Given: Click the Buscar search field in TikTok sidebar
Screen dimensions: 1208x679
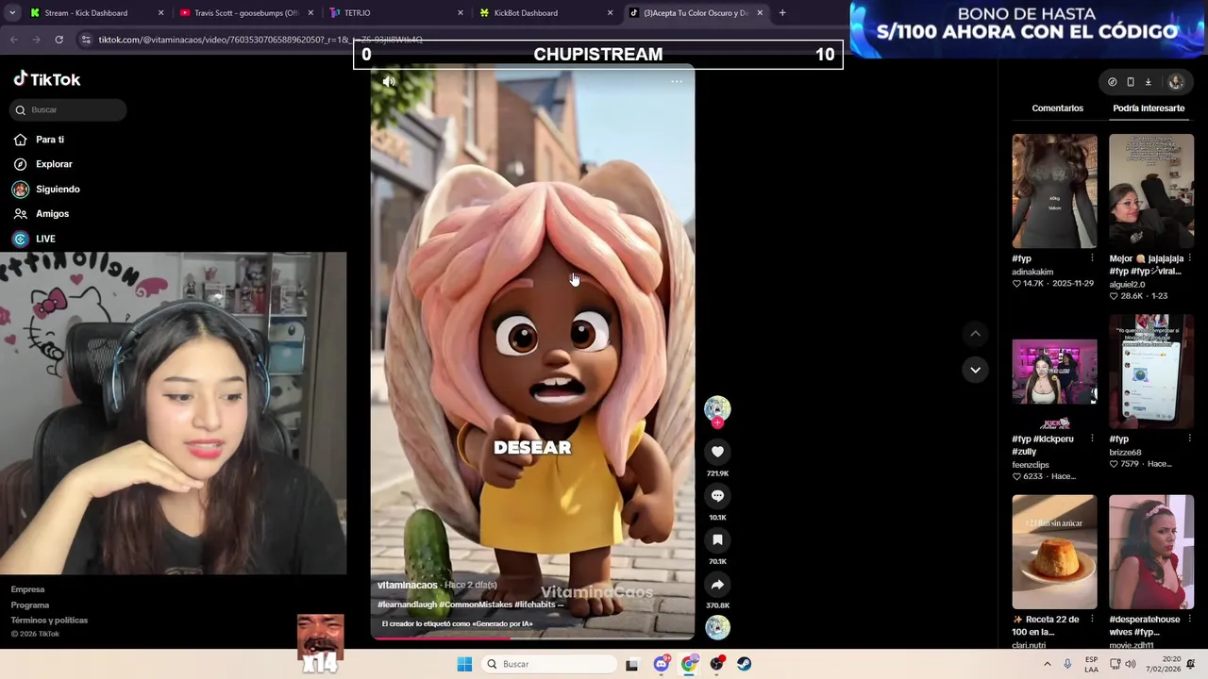Looking at the screenshot, I should point(69,109).
